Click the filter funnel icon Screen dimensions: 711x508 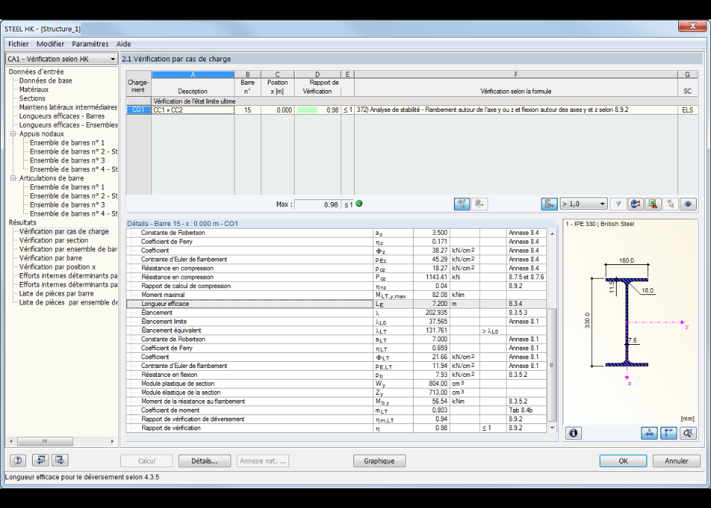click(617, 204)
